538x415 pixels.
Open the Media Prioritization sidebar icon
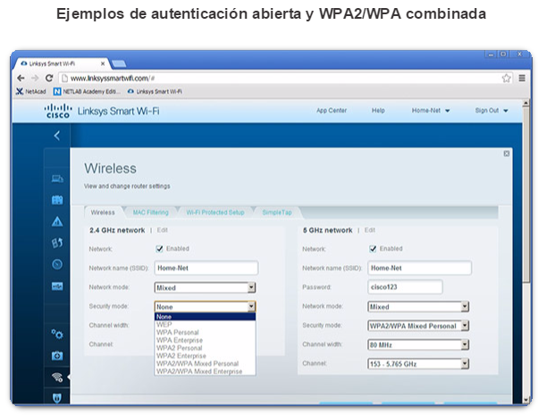[57, 243]
